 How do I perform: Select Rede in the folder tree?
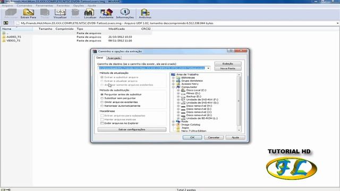185,121
